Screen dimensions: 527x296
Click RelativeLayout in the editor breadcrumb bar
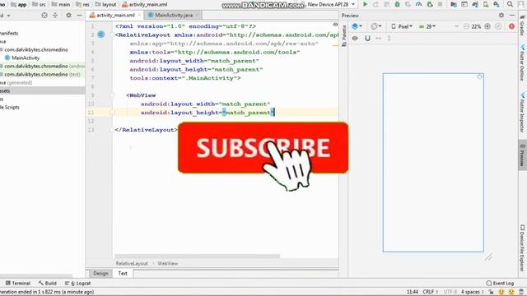132,263
